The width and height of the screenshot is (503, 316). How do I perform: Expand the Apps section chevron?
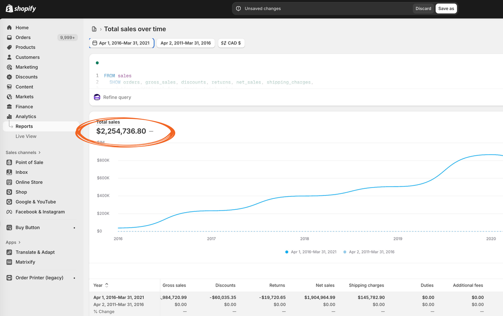point(19,242)
